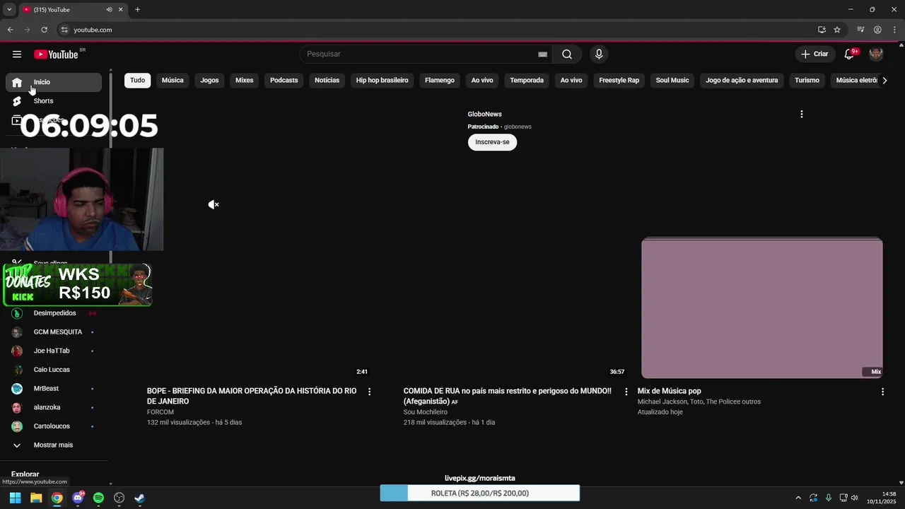Screen dimensions: 905x509
Task: Open a new browser tab
Action: pos(137,10)
